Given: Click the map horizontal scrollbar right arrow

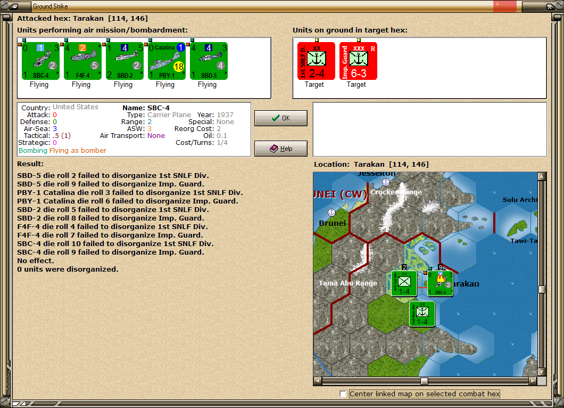Looking at the screenshot, I should pyautogui.click(x=533, y=381).
